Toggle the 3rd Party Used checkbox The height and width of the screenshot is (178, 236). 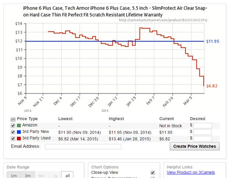(x=13, y=138)
